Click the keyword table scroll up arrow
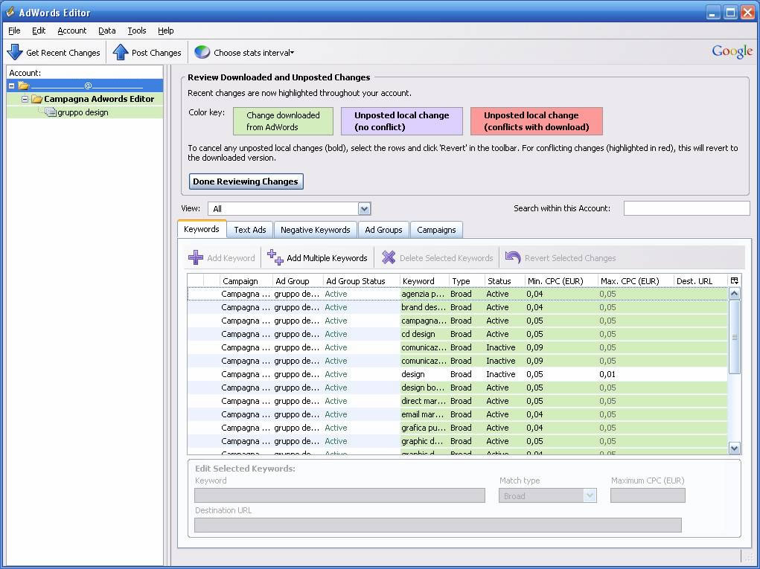Screen dimensions: 760x569 [x=734, y=294]
